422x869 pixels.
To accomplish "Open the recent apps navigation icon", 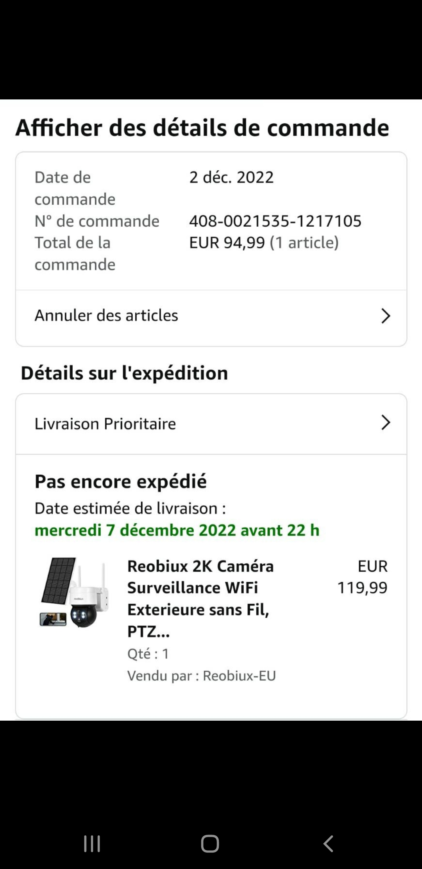I will point(92,844).
